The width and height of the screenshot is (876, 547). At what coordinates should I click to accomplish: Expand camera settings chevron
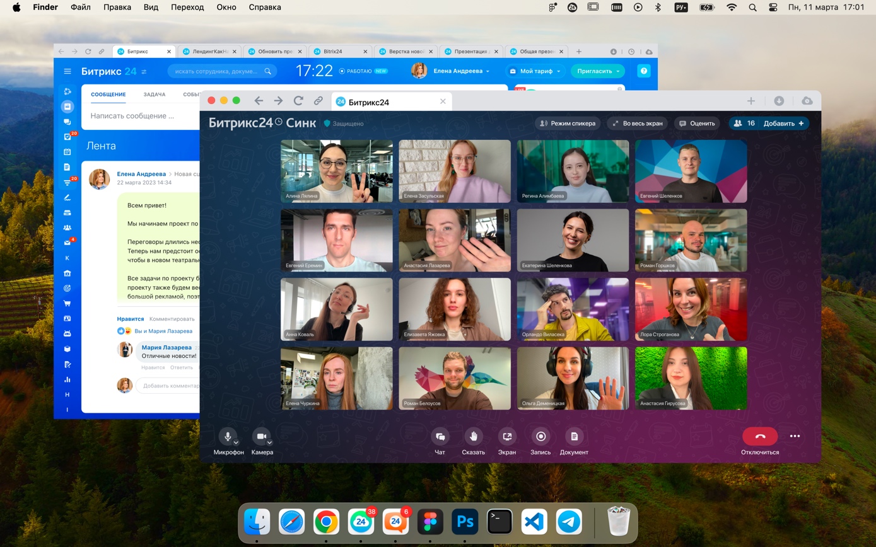coord(269,442)
